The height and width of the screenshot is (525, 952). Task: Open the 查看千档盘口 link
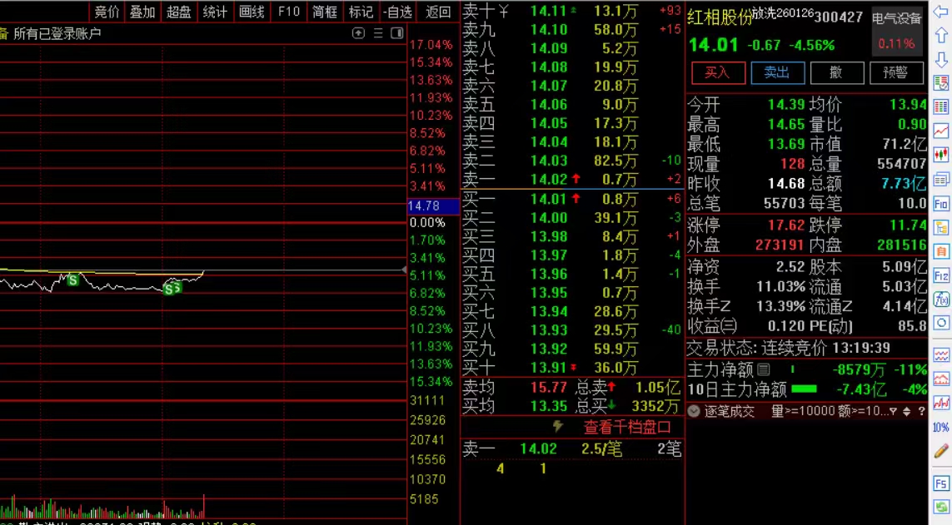pos(626,427)
